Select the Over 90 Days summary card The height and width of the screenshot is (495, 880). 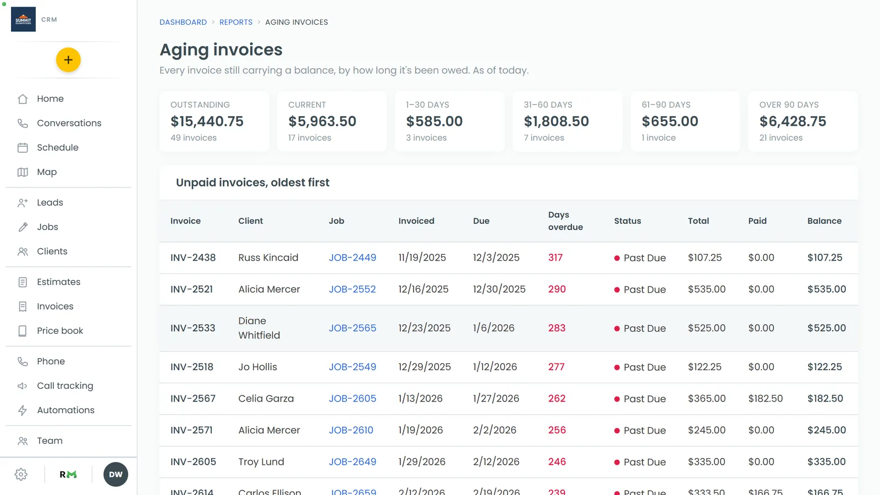[x=803, y=122]
